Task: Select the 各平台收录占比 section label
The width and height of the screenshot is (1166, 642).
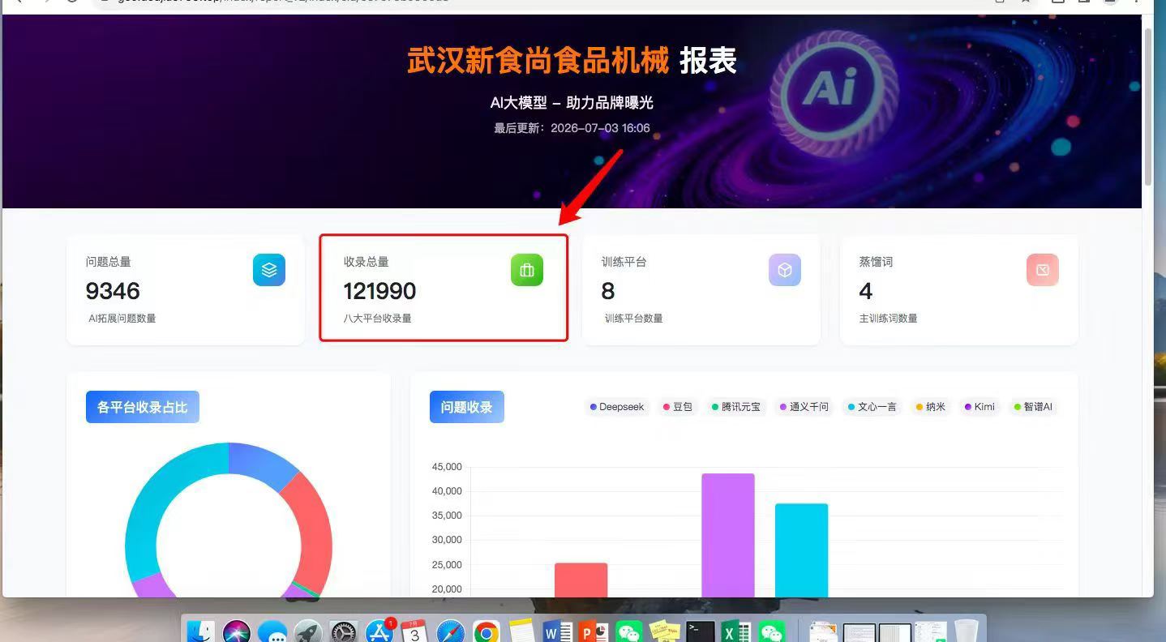Action: click(143, 407)
